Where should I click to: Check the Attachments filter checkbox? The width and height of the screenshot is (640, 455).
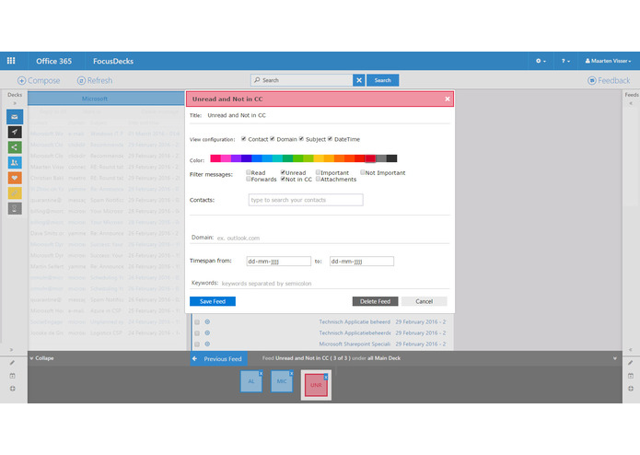(318, 179)
